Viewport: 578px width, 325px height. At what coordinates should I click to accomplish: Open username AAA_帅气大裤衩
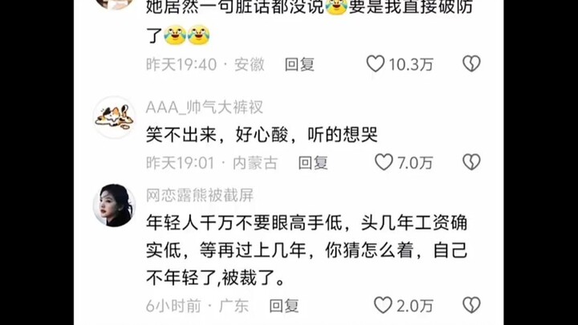point(205,108)
